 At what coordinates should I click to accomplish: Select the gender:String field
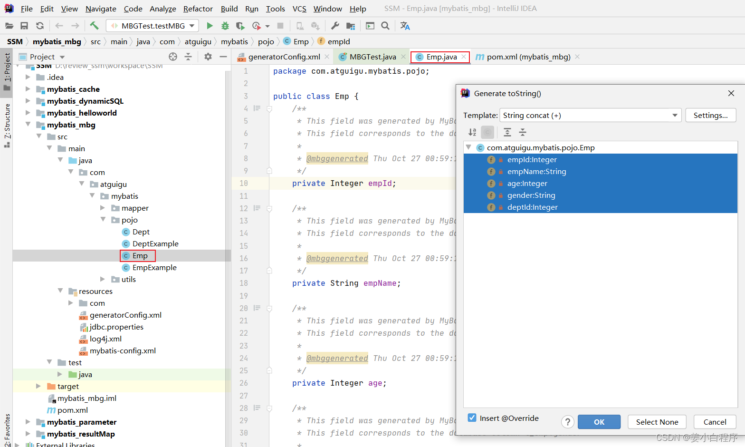point(601,195)
